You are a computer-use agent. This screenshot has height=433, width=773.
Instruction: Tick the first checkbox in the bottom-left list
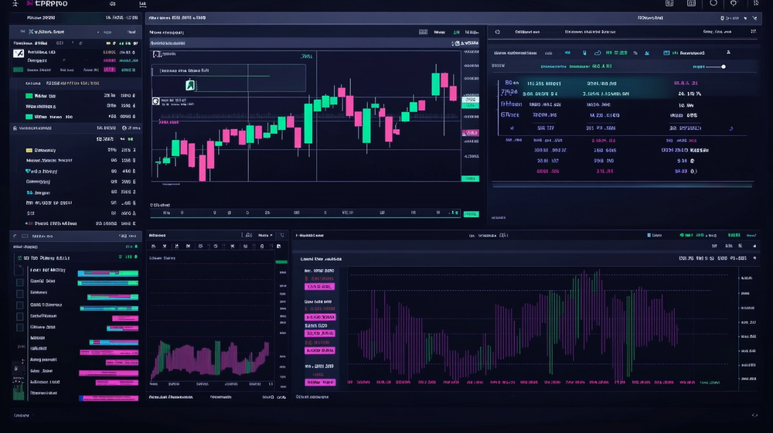click(x=20, y=271)
